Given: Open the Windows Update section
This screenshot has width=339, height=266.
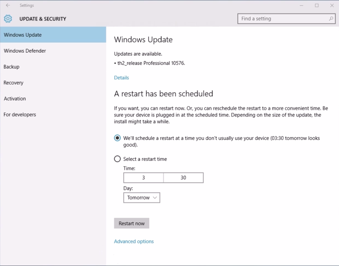Looking at the screenshot, I should tap(53, 35).
